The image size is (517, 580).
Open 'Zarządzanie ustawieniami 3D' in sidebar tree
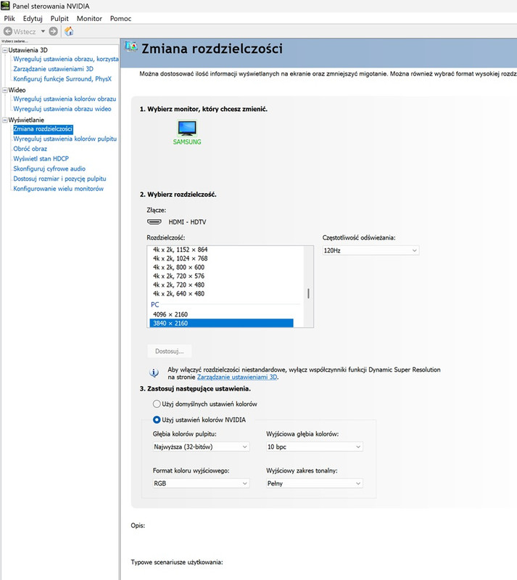click(x=53, y=69)
